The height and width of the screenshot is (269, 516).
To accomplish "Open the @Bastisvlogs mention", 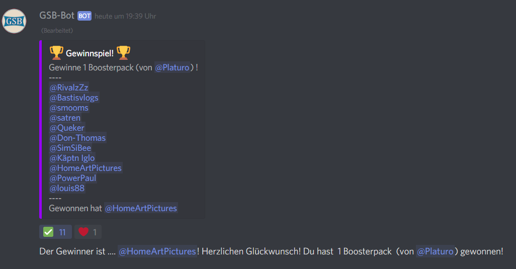I will (x=74, y=98).
